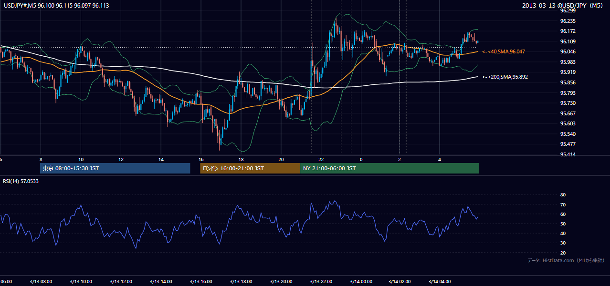The width and height of the screenshot is (610, 286).
Task: Select bottom axis date 3/13 12:00
Action: click(121, 282)
